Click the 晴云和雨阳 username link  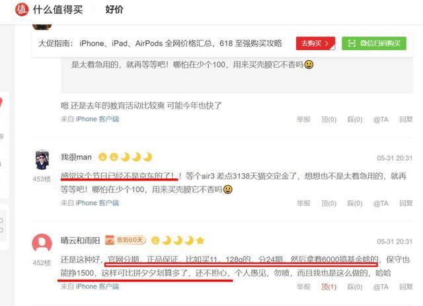coord(81,240)
